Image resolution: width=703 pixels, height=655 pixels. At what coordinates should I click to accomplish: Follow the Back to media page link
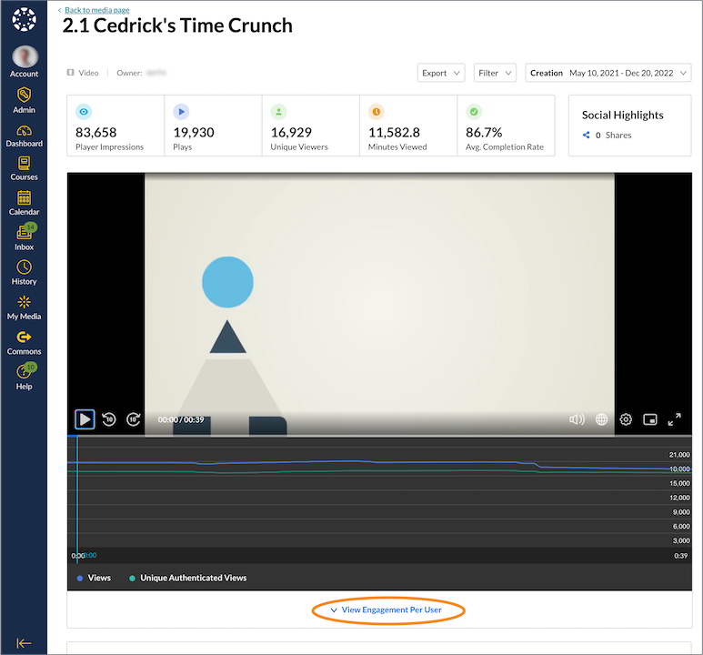[x=96, y=10]
